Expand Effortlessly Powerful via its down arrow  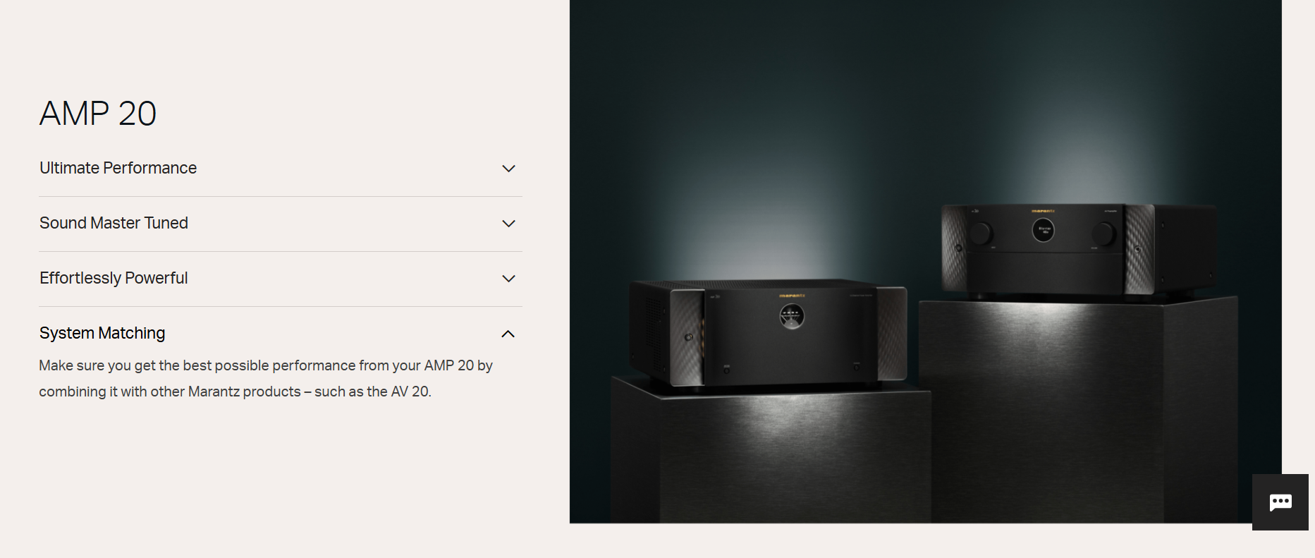pos(508,279)
